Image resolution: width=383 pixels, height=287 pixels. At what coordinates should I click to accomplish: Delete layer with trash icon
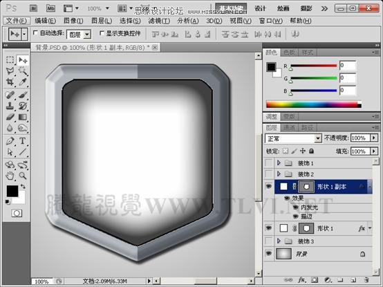click(x=366, y=279)
